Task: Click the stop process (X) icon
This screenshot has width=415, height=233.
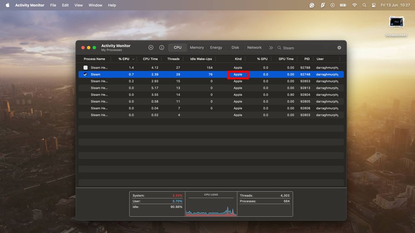Action: pyautogui.click(x=151, y=47)
